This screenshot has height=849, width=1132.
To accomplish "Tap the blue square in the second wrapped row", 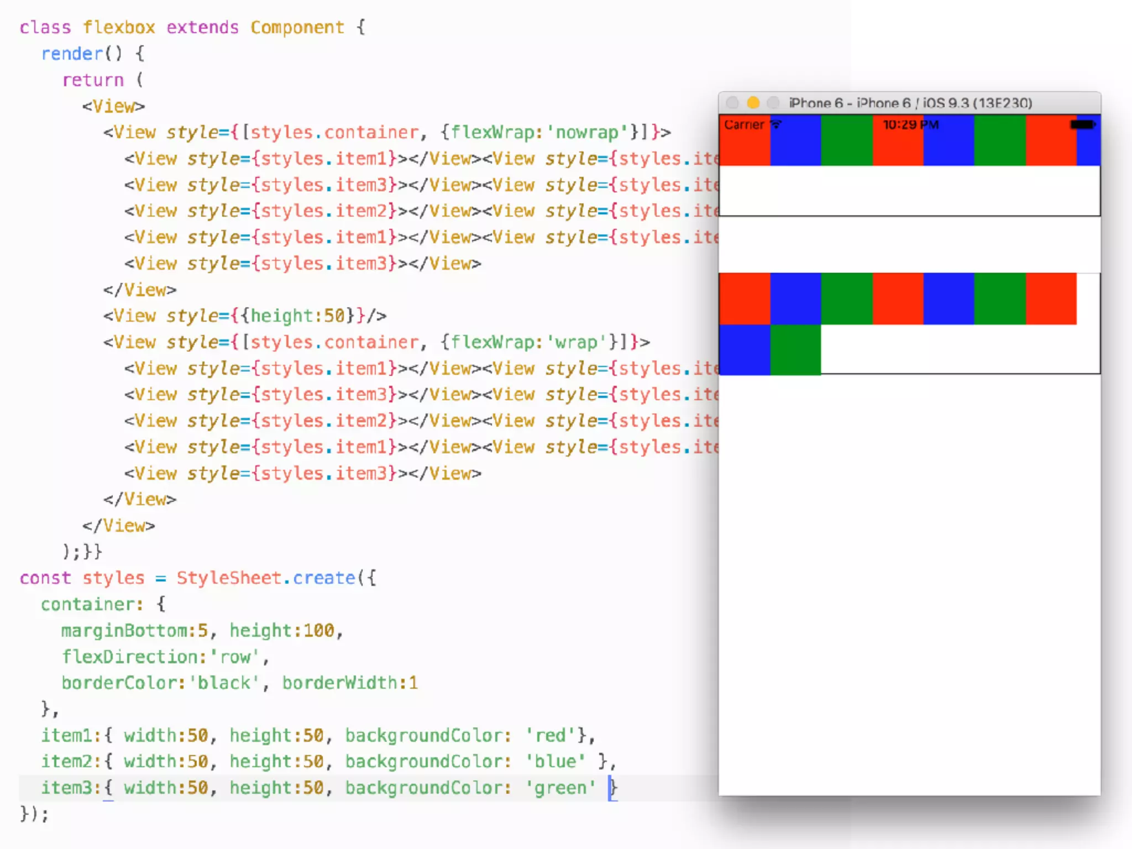I will (x=744, y=349).
